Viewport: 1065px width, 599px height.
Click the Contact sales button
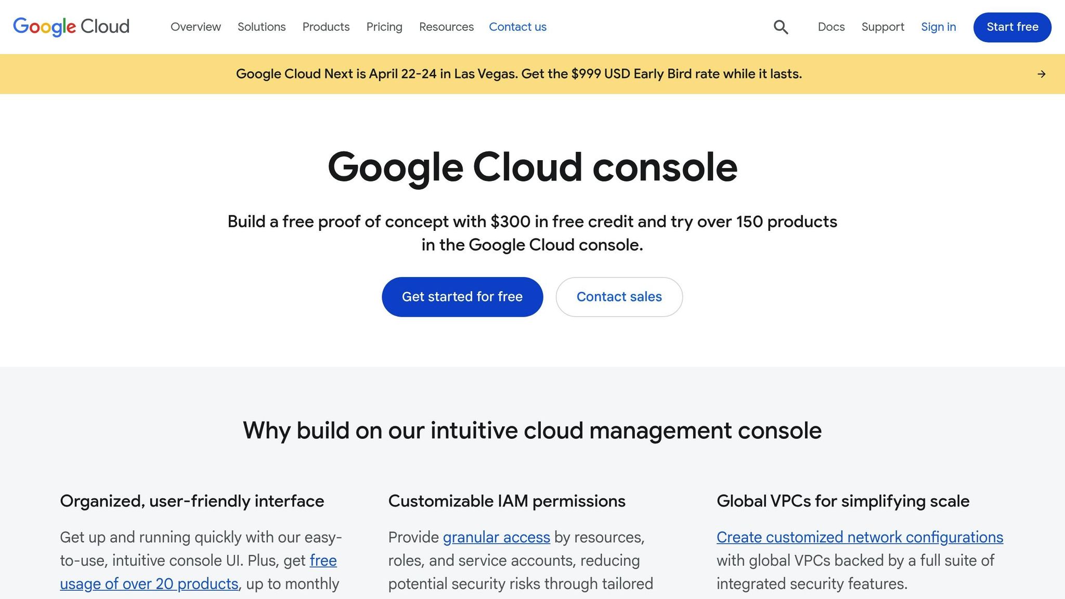619,296
